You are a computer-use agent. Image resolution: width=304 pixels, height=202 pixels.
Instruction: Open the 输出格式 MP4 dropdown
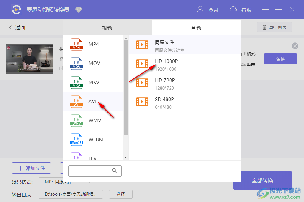(x=66, y=182)
